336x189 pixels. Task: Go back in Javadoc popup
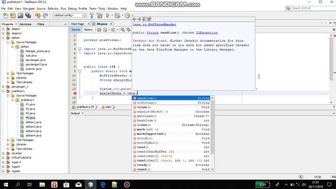tap(134, 19)
